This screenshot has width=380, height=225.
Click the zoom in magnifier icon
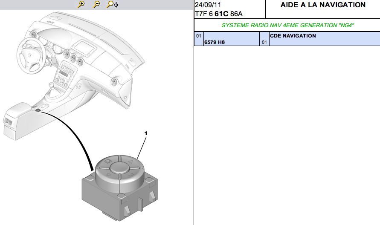[x=81, y=5]
